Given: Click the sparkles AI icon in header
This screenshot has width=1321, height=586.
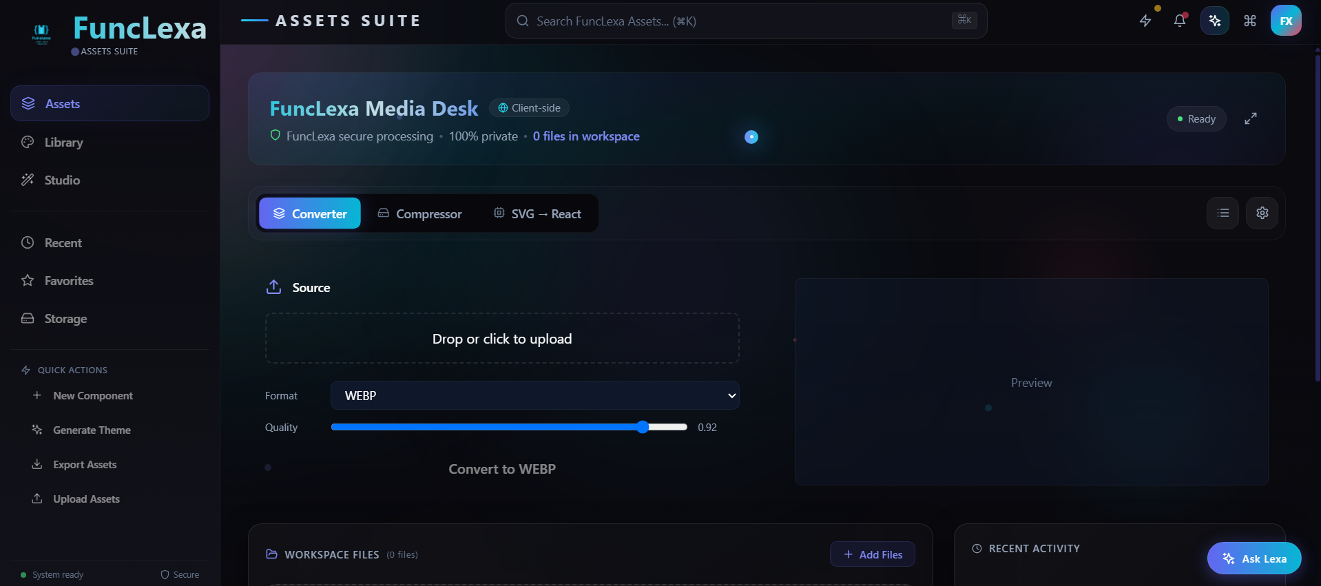Looking at the screenshot, I should (x=1215, y=21).
